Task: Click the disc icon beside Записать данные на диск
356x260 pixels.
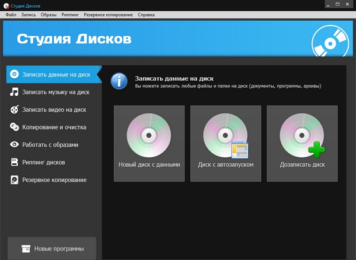Action: pyautogui.click(x=14, y=75)
